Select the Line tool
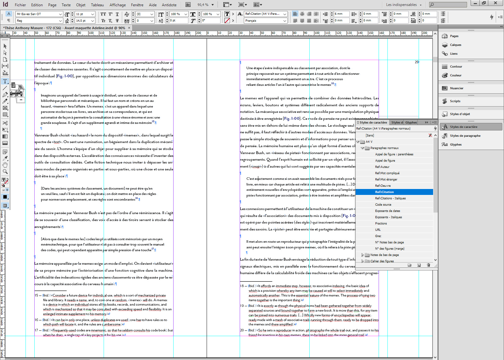Viewport: 504px width, 360px height. pyautogui.click(x=5, y=88)
